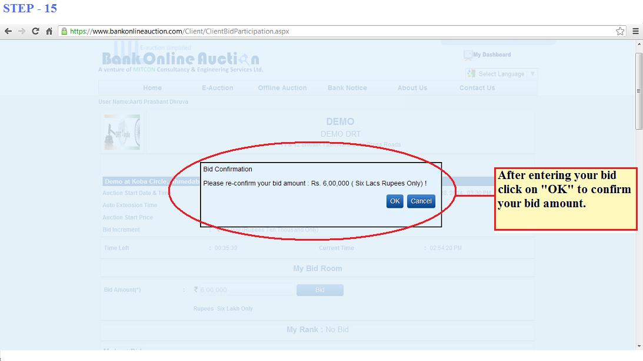Open the Contact Us menu item
This screenshot has width=643, height=361.
point(477,88)
